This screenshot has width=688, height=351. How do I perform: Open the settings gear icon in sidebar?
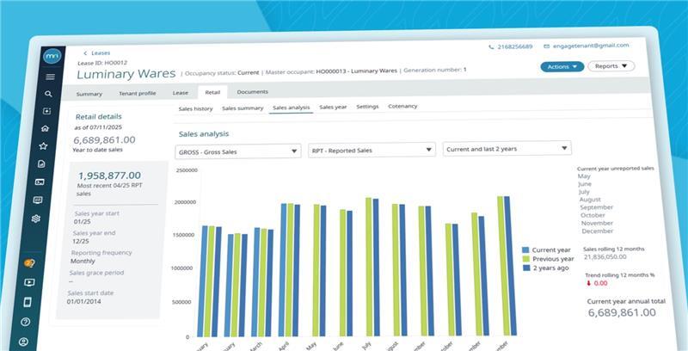36,219
